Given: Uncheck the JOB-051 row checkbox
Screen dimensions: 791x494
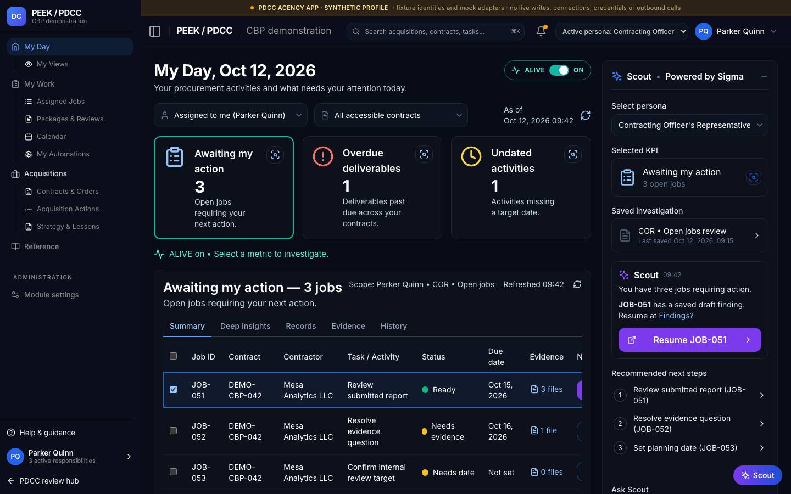Looking at the screenshot, I should pos(173,390).
